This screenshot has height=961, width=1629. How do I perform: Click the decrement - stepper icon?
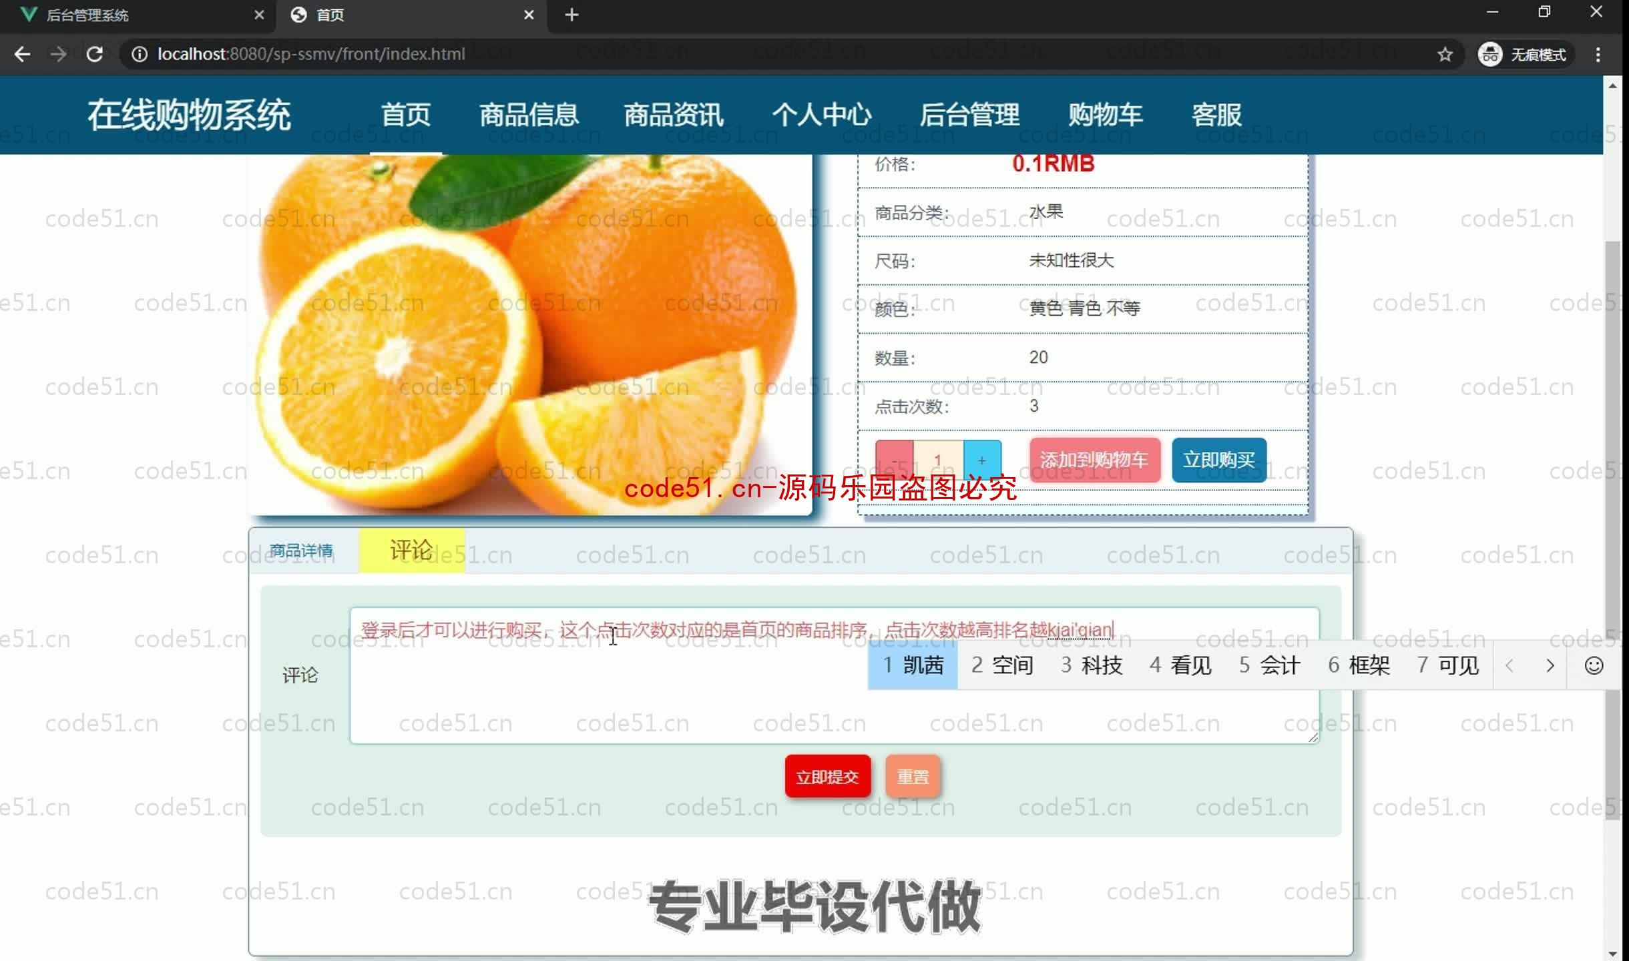[x=896, y=458]
